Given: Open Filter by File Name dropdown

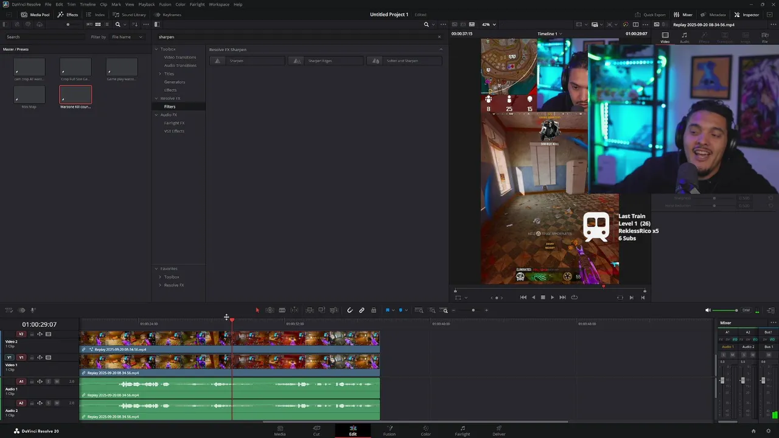Looking at the screenshot, I should click(127, 37).
